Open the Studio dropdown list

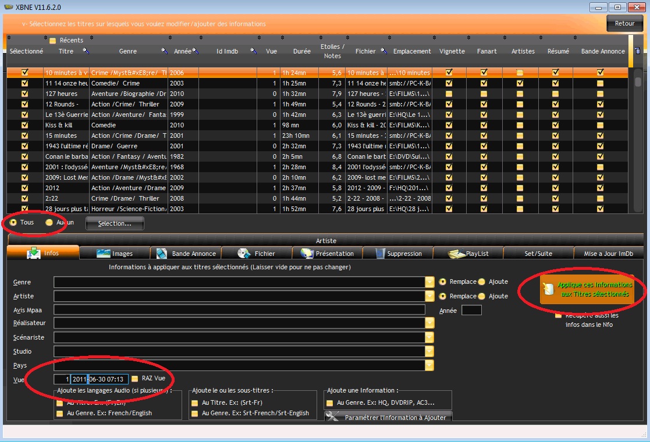[430, 351]
